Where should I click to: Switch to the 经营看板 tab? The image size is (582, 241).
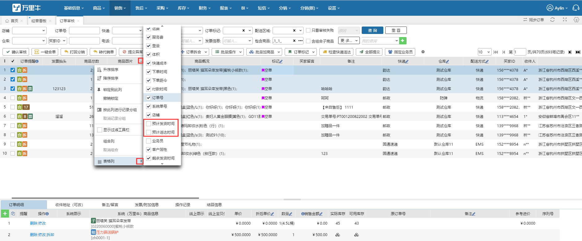39,21
